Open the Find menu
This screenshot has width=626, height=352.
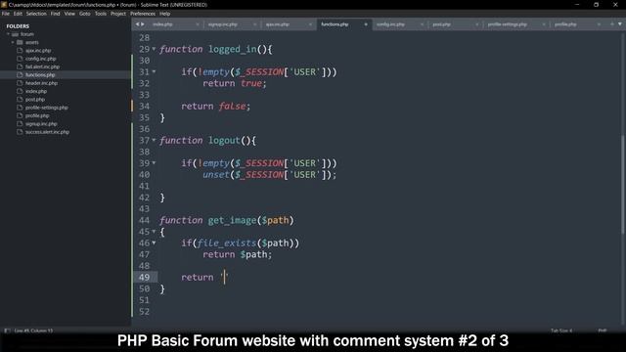pos(55,14)
